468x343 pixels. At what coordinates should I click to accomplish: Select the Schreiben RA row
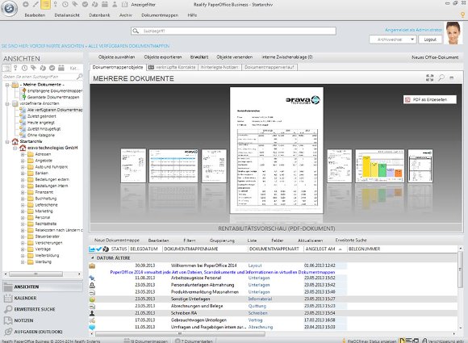click(273, 313)
